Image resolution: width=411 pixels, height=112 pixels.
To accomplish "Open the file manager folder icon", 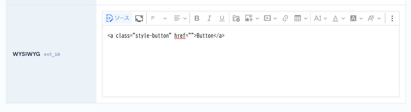I will point(236,18).
